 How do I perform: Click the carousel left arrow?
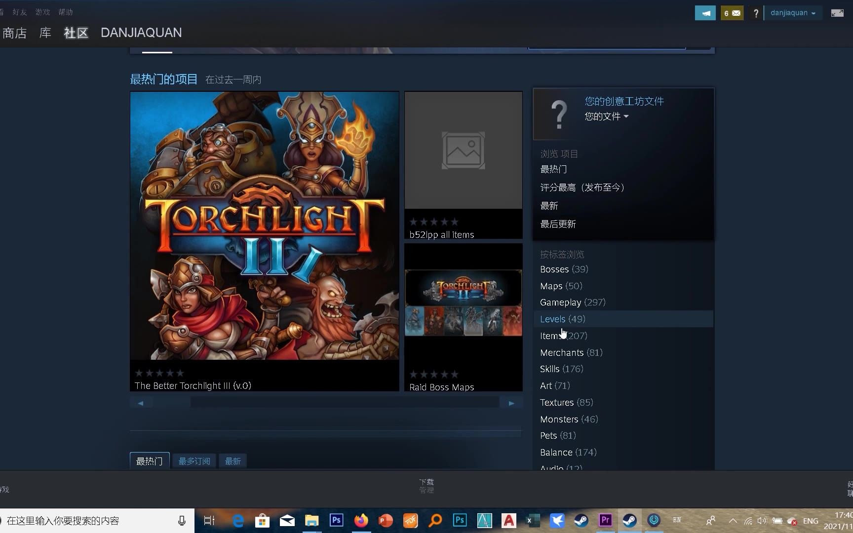[141, 403]
